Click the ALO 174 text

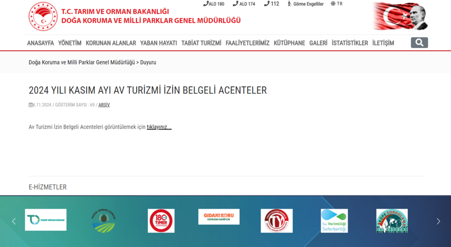point(248,4)
